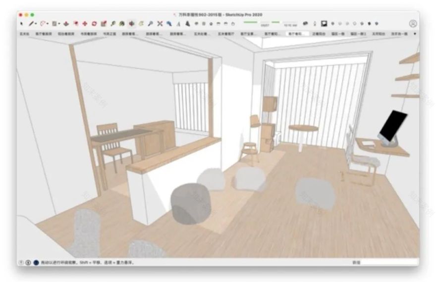Viewport: 436px width, 282px height.
Task: Click the help question mark in status bar
Action: (x=21, y=262)
